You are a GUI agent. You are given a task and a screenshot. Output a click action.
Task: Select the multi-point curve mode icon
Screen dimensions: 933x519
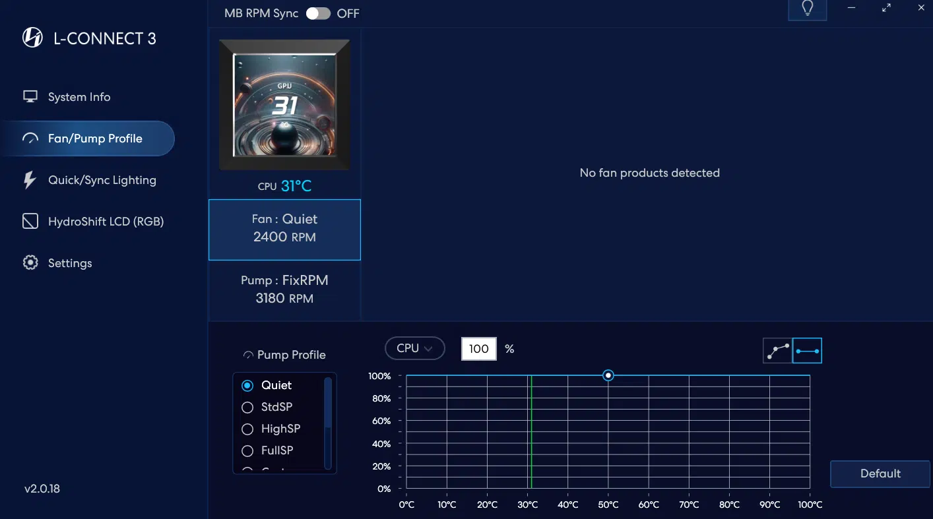(778, 351)
